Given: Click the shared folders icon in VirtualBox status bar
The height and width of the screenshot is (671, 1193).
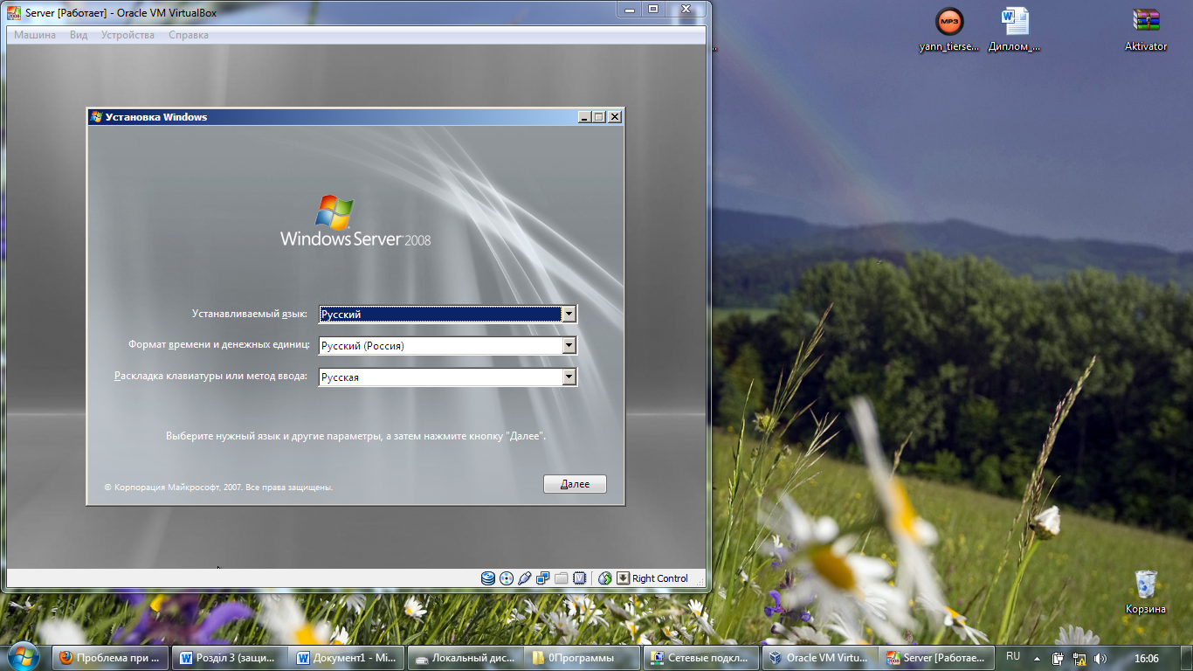Looking at the screenshot, I should (561, 578).
